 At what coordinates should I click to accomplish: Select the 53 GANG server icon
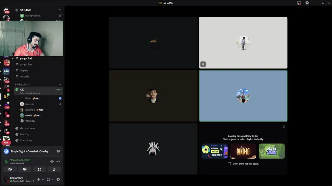6,97
